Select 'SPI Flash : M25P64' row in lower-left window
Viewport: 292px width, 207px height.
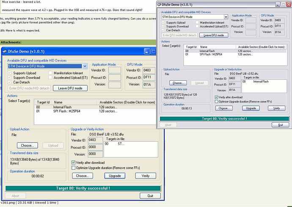pyautogui.click(x=95, y=111)
